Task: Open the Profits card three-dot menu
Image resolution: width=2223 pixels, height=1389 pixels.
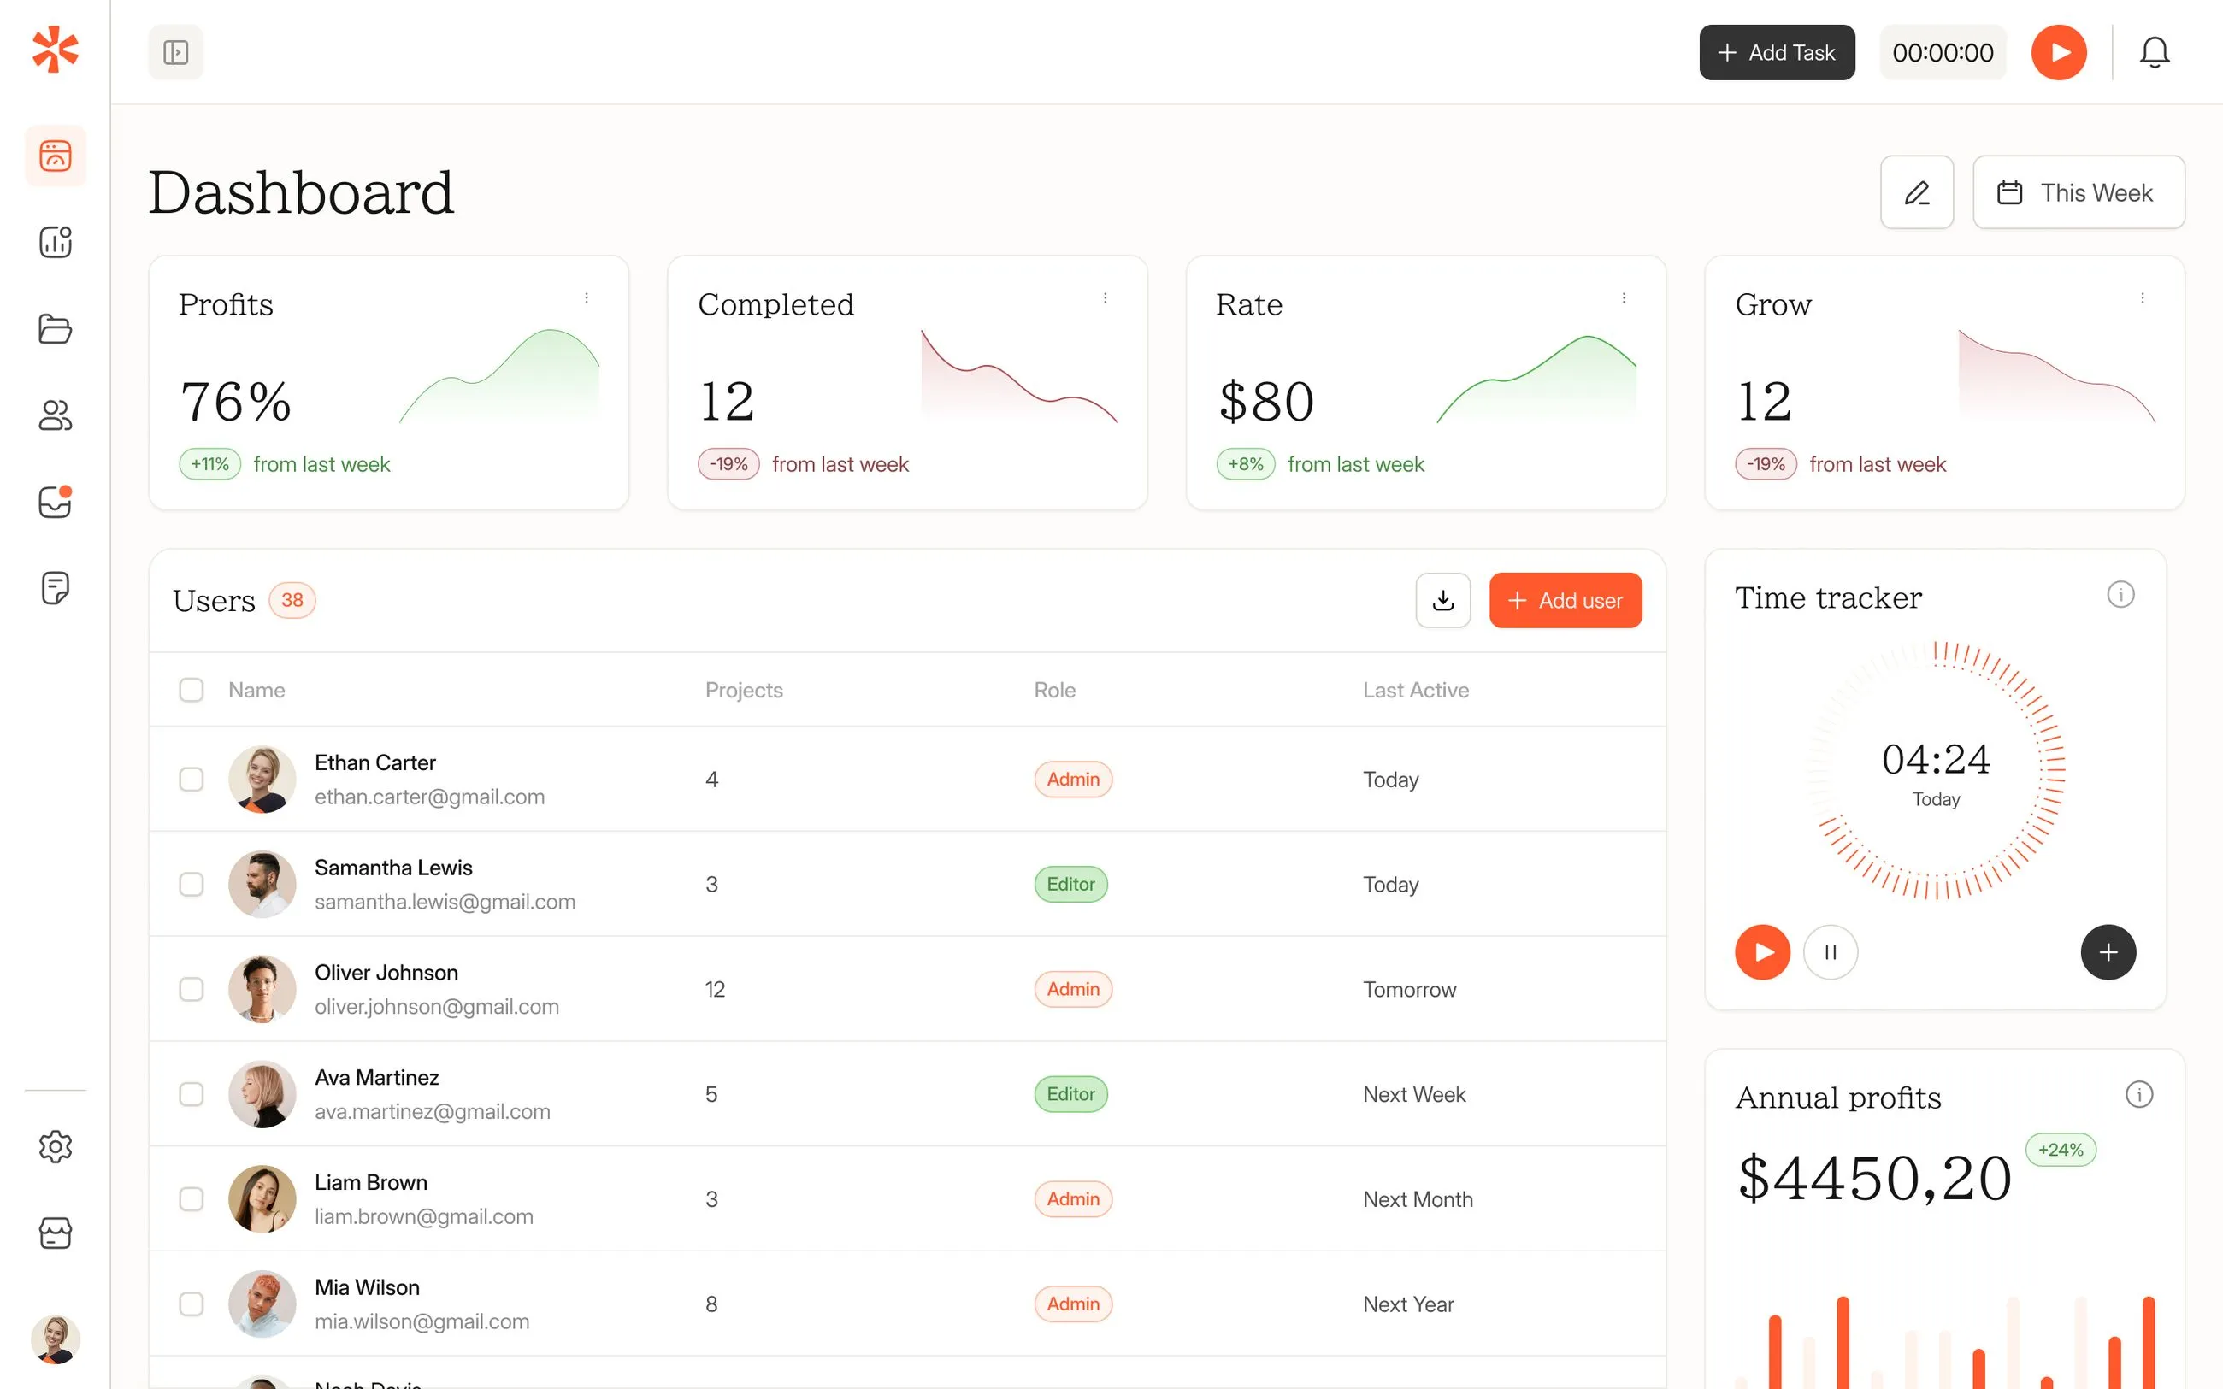Action: tap(586, 298)
